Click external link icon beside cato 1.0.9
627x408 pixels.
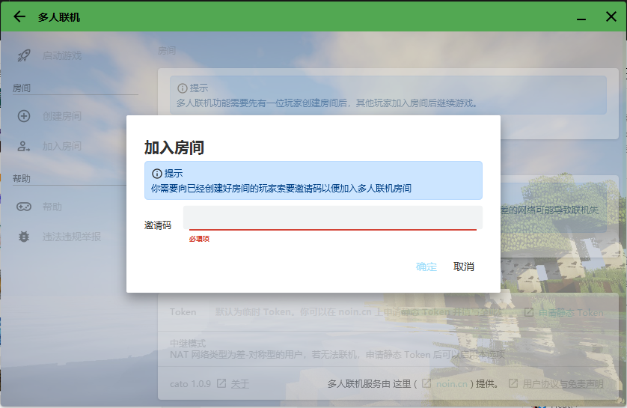coord(221,384)
